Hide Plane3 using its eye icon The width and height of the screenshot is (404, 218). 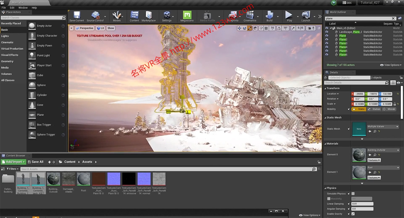coord(327,43)
